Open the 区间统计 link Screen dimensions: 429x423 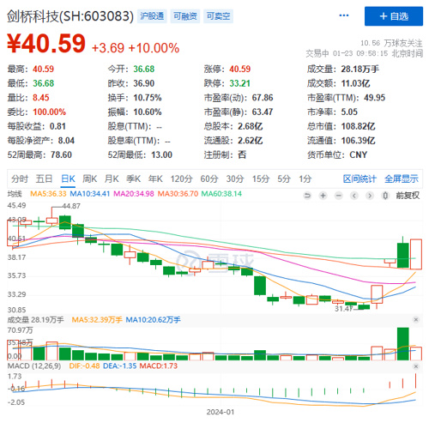[360, 179]
